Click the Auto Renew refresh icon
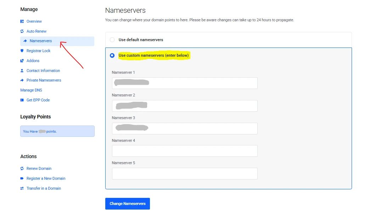375x217 pixels. [22, 31]
